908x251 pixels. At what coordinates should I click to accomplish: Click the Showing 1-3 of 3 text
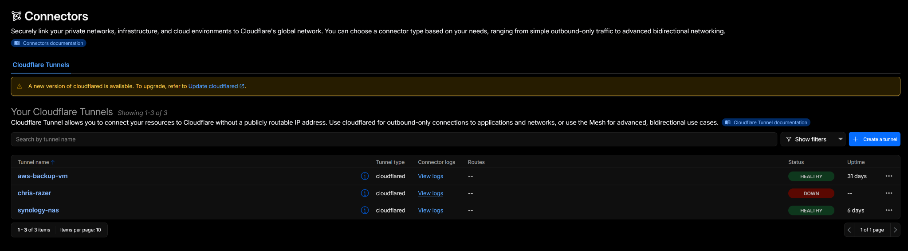tap(142, 113)
